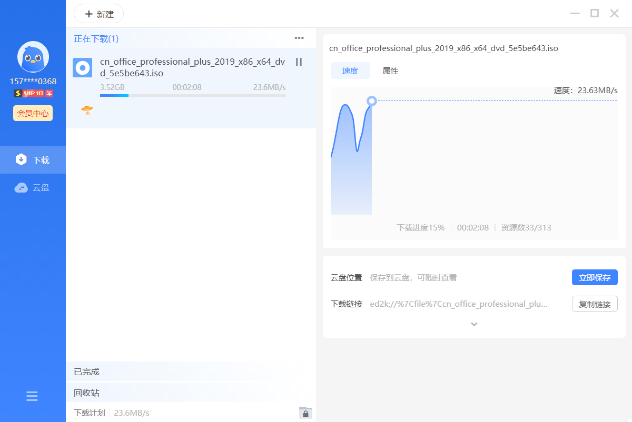Click the VIP 10 年 membership badge
Viewport: 632px width, 422px height.
tap(33, 93)
